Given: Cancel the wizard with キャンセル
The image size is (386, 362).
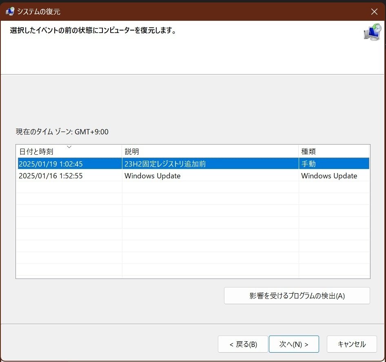Looking at the screenshot, I should 352,344.
